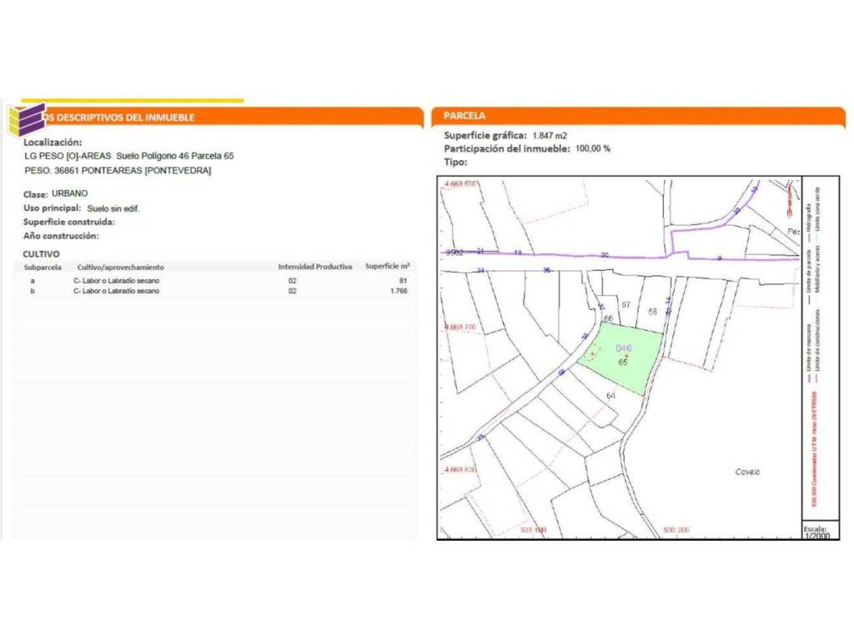Click the Covelo place label on the map
This screenshot has height=640, width=854.
tap(747, 472)
